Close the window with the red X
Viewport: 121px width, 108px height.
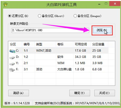tap(115, 3)
